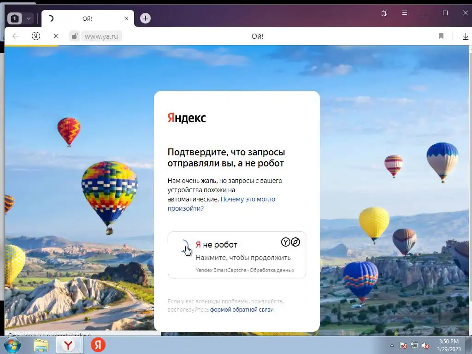Click heading Подтвердите, что запросы отправляли вы
Screen dimensions: 472x354
[x=226, y=158]
